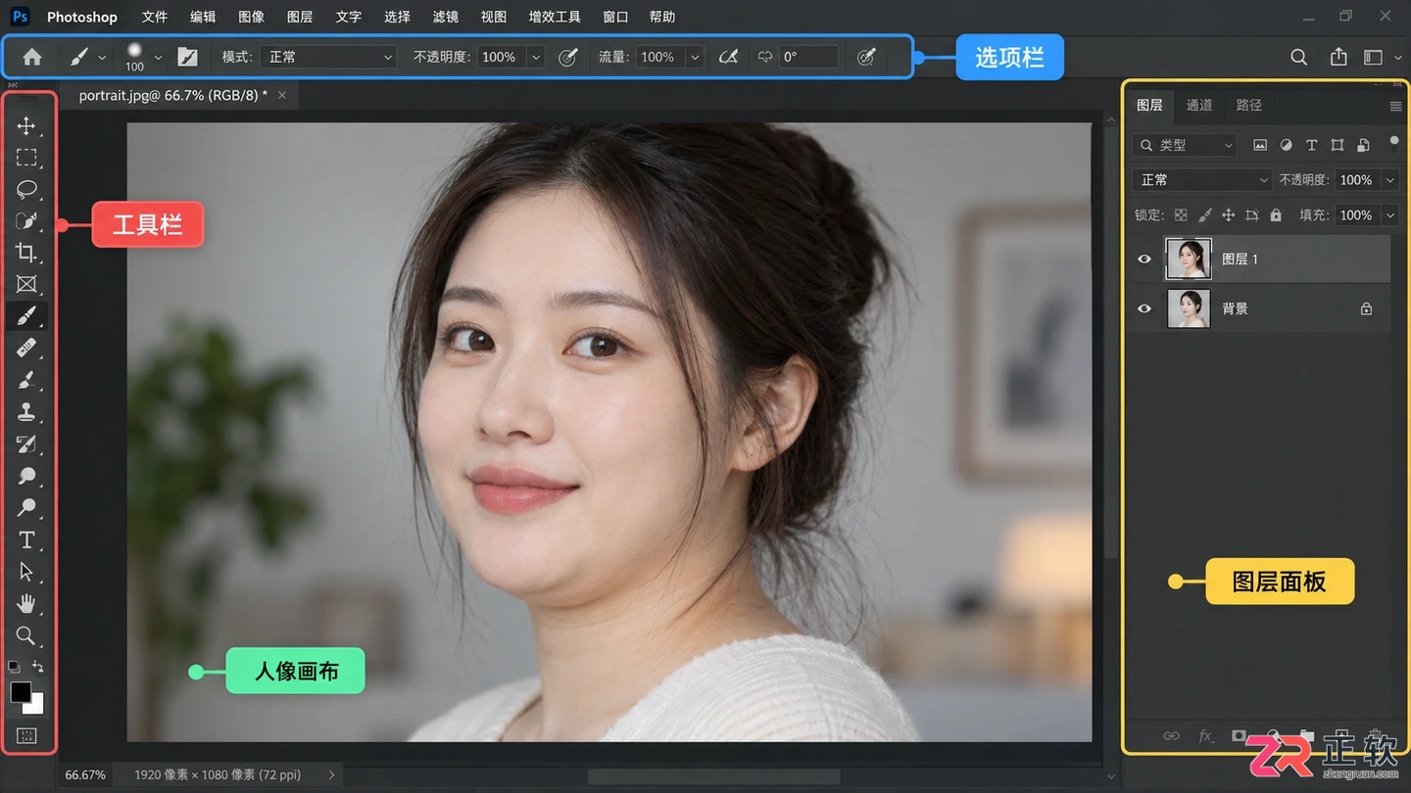Viewport: 1411px width, 793px height.
Task: Swap foreground and background colors
Action: [x=38, y=667]
